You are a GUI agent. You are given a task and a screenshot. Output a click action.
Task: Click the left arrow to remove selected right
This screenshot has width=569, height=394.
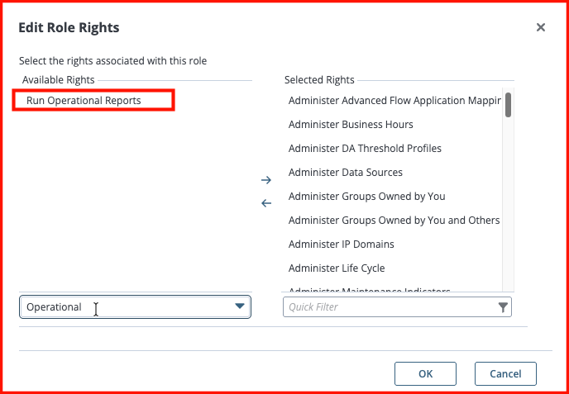point(266,203)
